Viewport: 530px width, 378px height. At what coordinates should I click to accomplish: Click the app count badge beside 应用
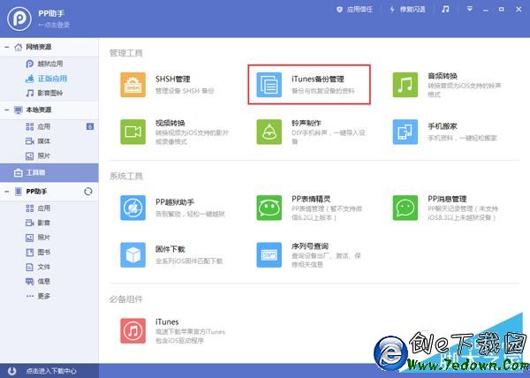click(90, 126)
